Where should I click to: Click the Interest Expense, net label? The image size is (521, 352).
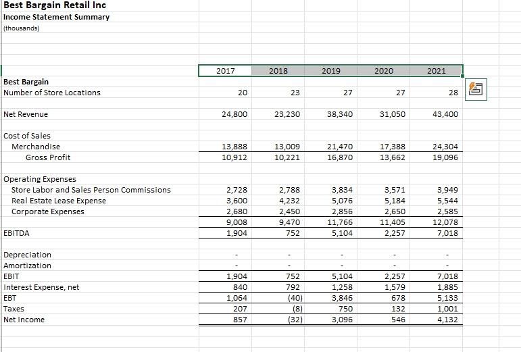pyautogui.click(x=41, y=287)
